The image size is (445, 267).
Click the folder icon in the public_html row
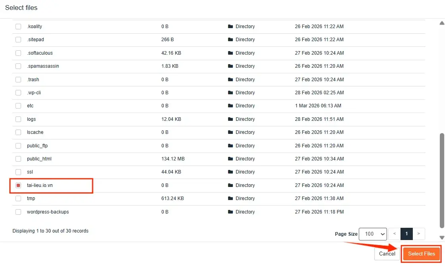pos(230,159)
